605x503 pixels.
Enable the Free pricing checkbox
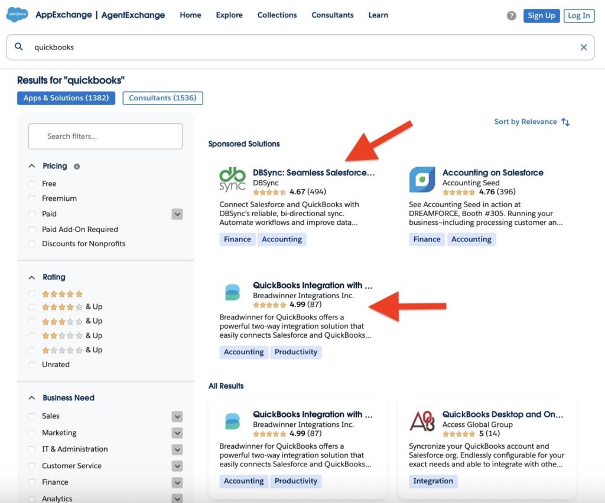pos(32,184)
